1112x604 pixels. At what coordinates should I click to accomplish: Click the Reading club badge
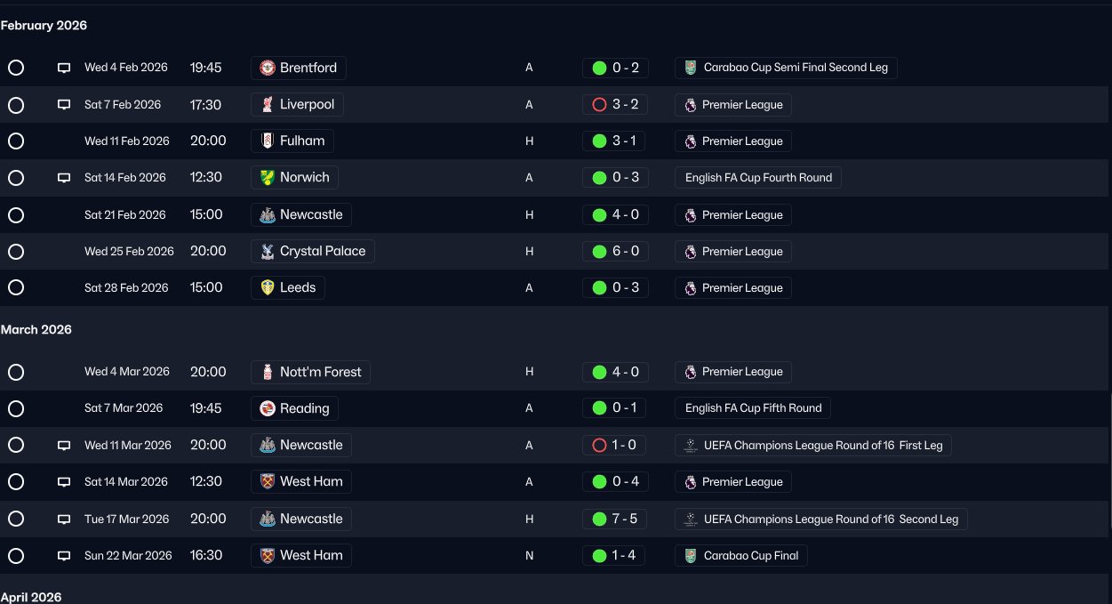point(268,408)
